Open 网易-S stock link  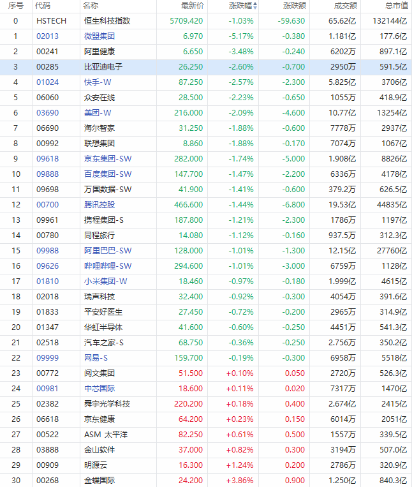[96, 358]
